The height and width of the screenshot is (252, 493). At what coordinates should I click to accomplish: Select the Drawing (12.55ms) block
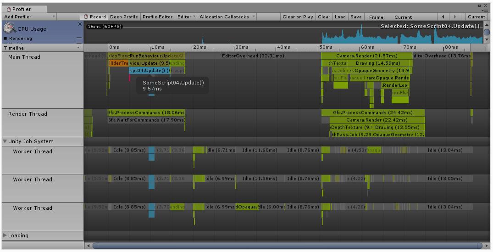point(397,128)
